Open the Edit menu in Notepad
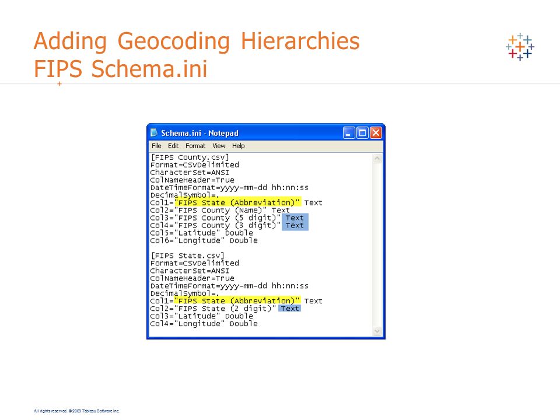Screen dimensions: 560x420 click(x=173, y=146)
